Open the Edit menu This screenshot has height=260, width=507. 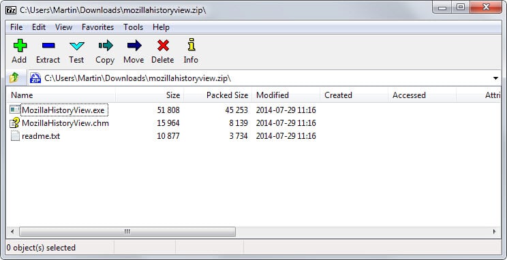(x=39, y=27)
